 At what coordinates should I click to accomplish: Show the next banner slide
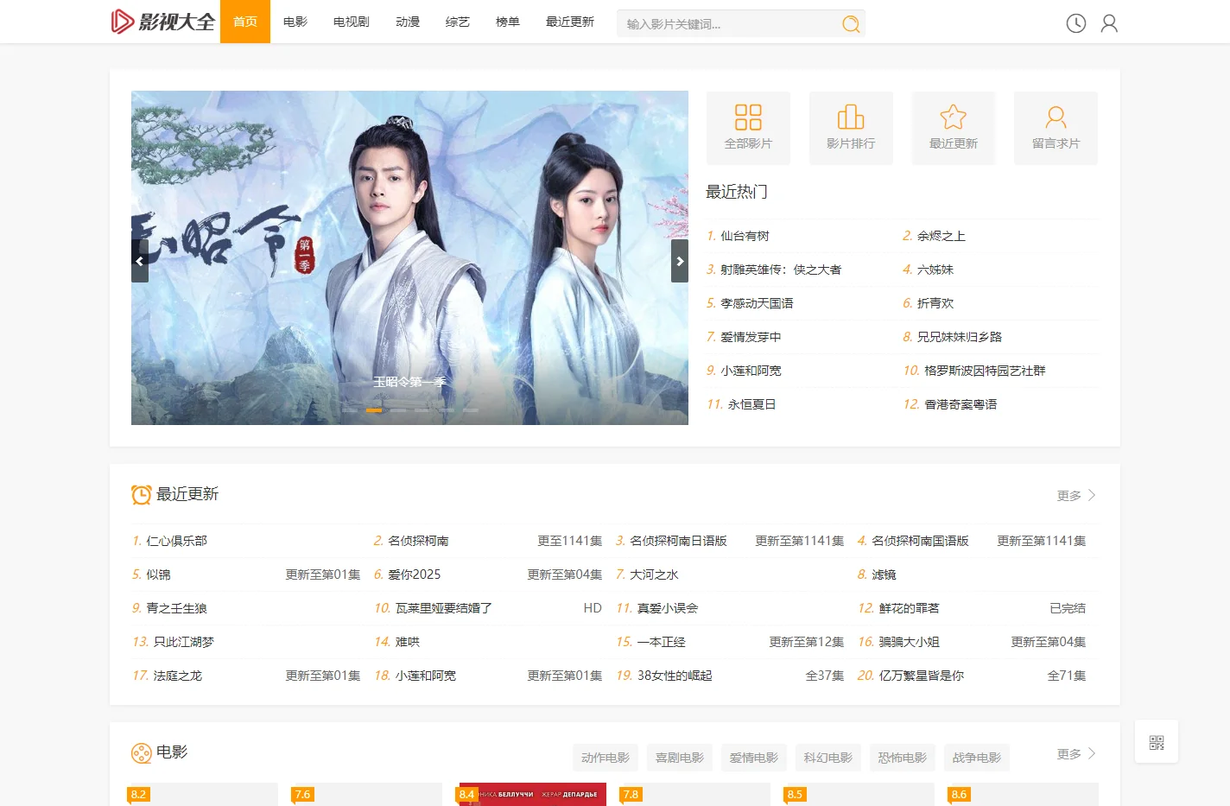tap(680, 261)
